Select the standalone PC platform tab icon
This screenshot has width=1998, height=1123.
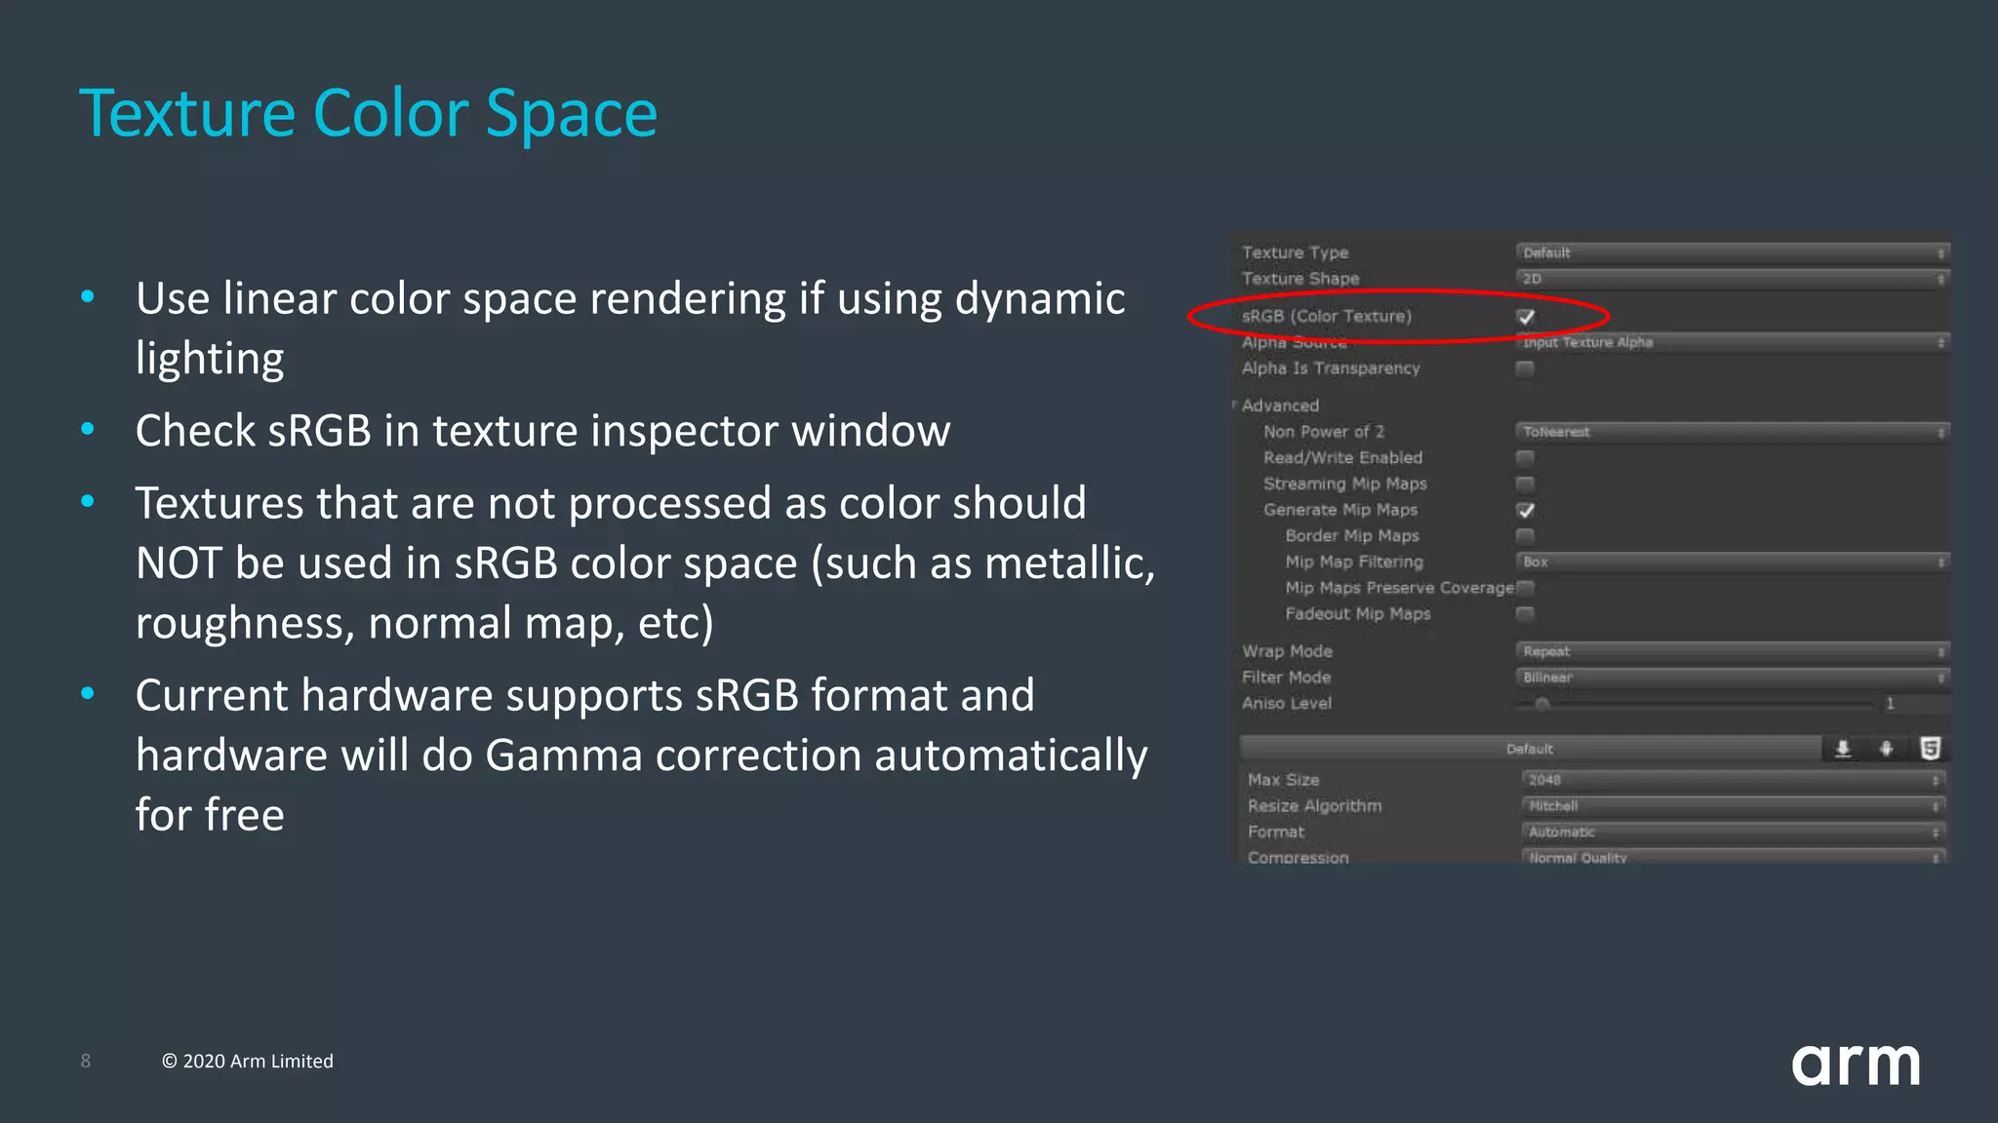point(1843,749)
